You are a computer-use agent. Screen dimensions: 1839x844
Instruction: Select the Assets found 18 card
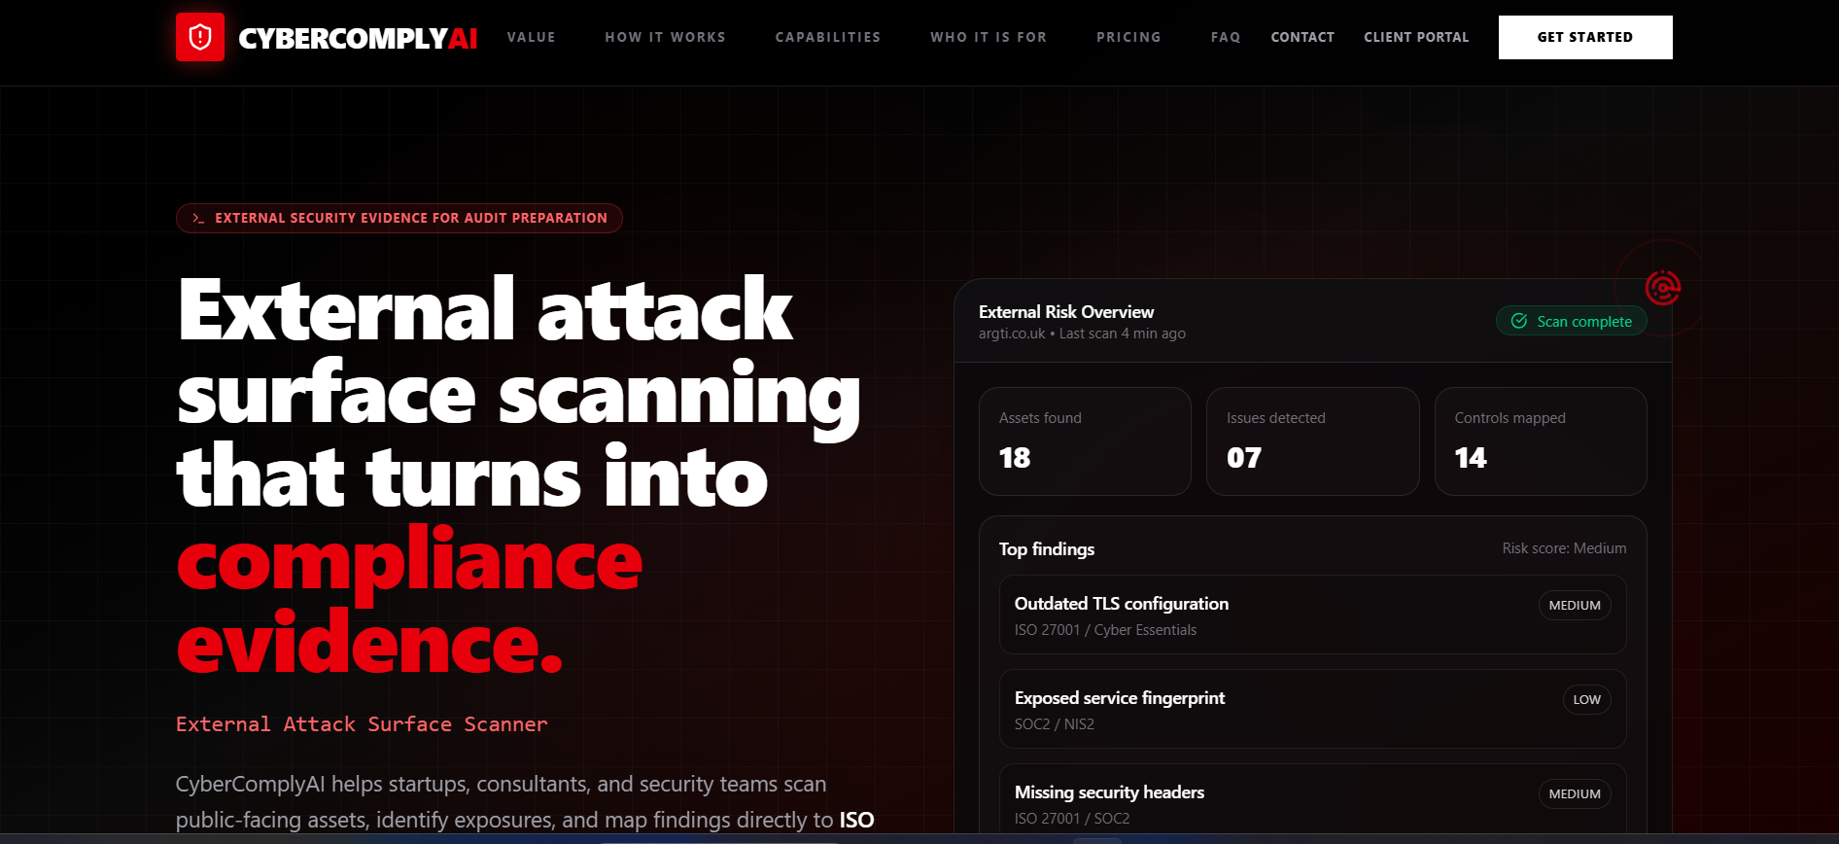pos(1085,441)
